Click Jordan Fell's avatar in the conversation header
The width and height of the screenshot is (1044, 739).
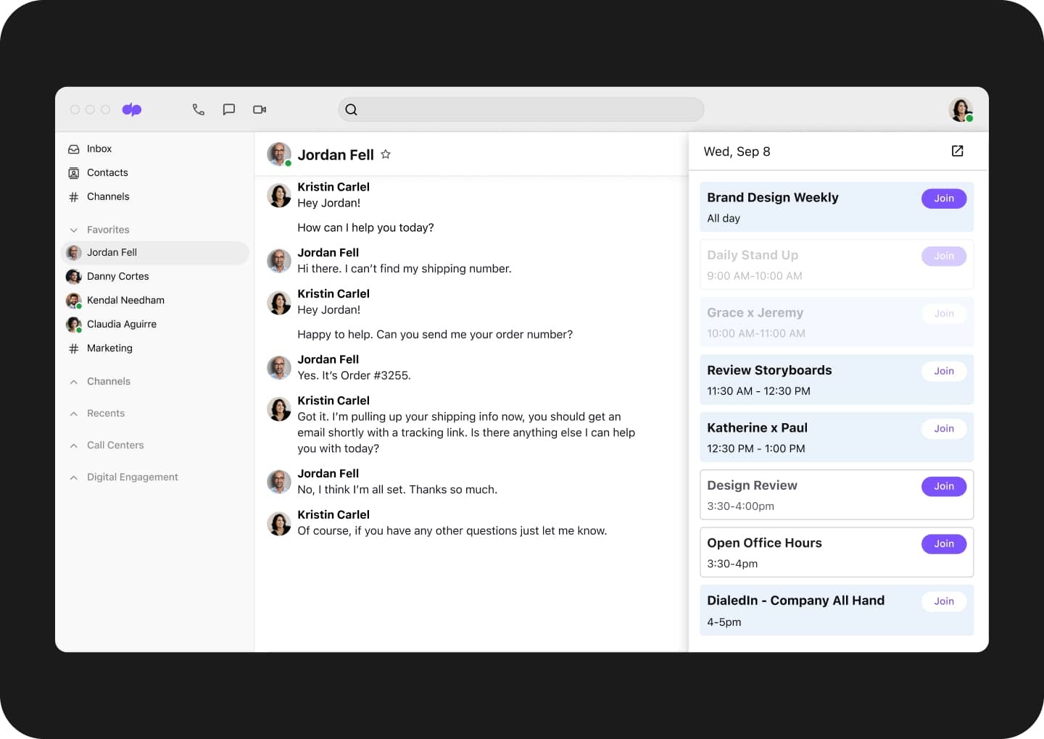click(279, 154)
